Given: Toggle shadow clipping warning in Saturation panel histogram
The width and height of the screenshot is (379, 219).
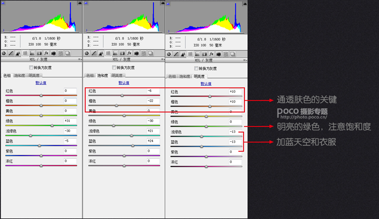Looking at the screenshot, I should pos(86,3).
